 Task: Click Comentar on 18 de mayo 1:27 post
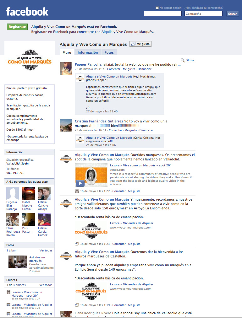pyautogui.click(x=119, y=191)
